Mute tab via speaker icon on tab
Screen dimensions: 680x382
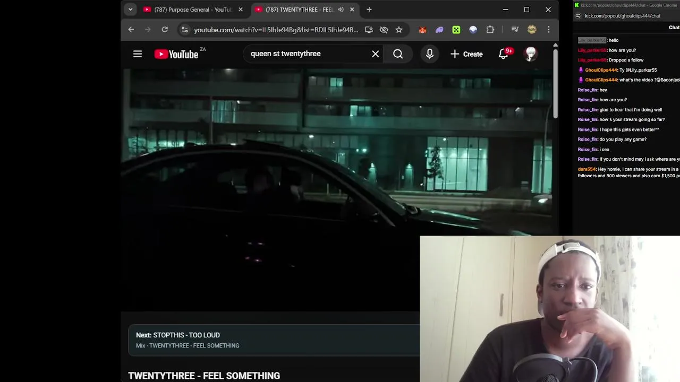[341, 10]
